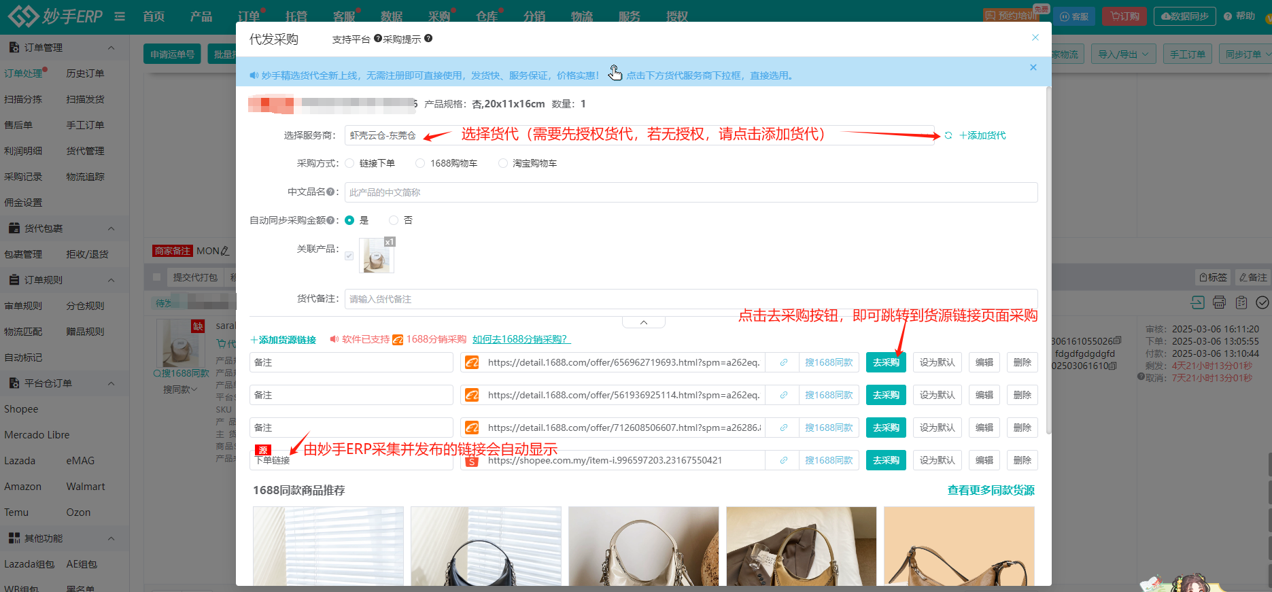The image size is (1272, 592).
Task: Click the 1688 logo icon in second source row
Action: point(472,396)
